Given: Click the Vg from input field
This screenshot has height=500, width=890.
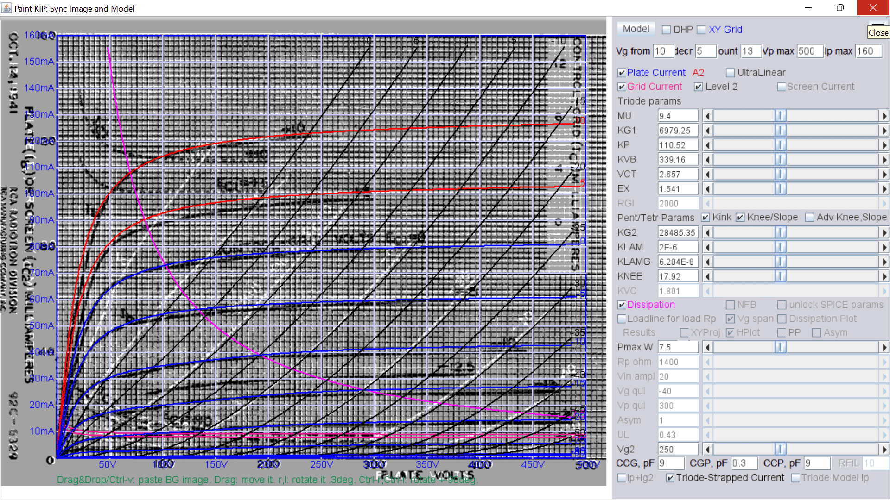Looking at the screenshot, I should [x=663, y=51].
